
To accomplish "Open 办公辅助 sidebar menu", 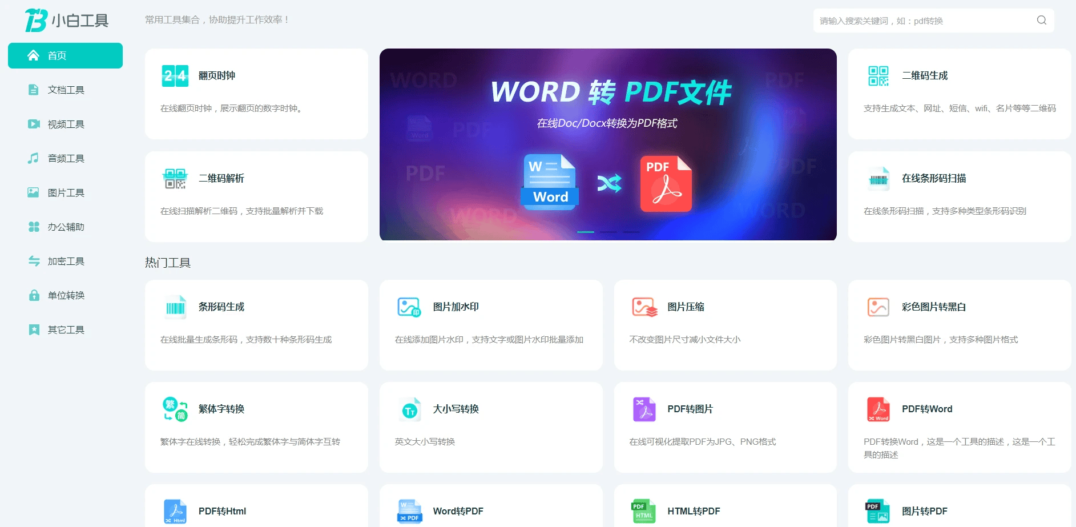I will 65,227.
